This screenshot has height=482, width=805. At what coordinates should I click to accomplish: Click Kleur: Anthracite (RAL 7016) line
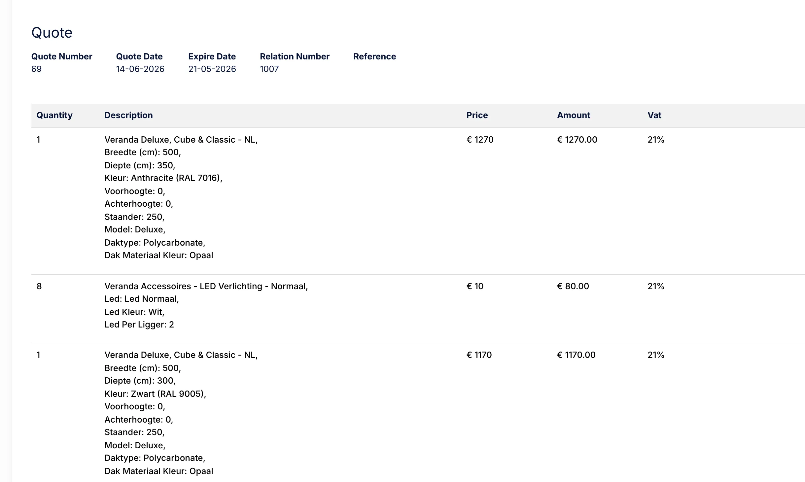tap(163, 178)
